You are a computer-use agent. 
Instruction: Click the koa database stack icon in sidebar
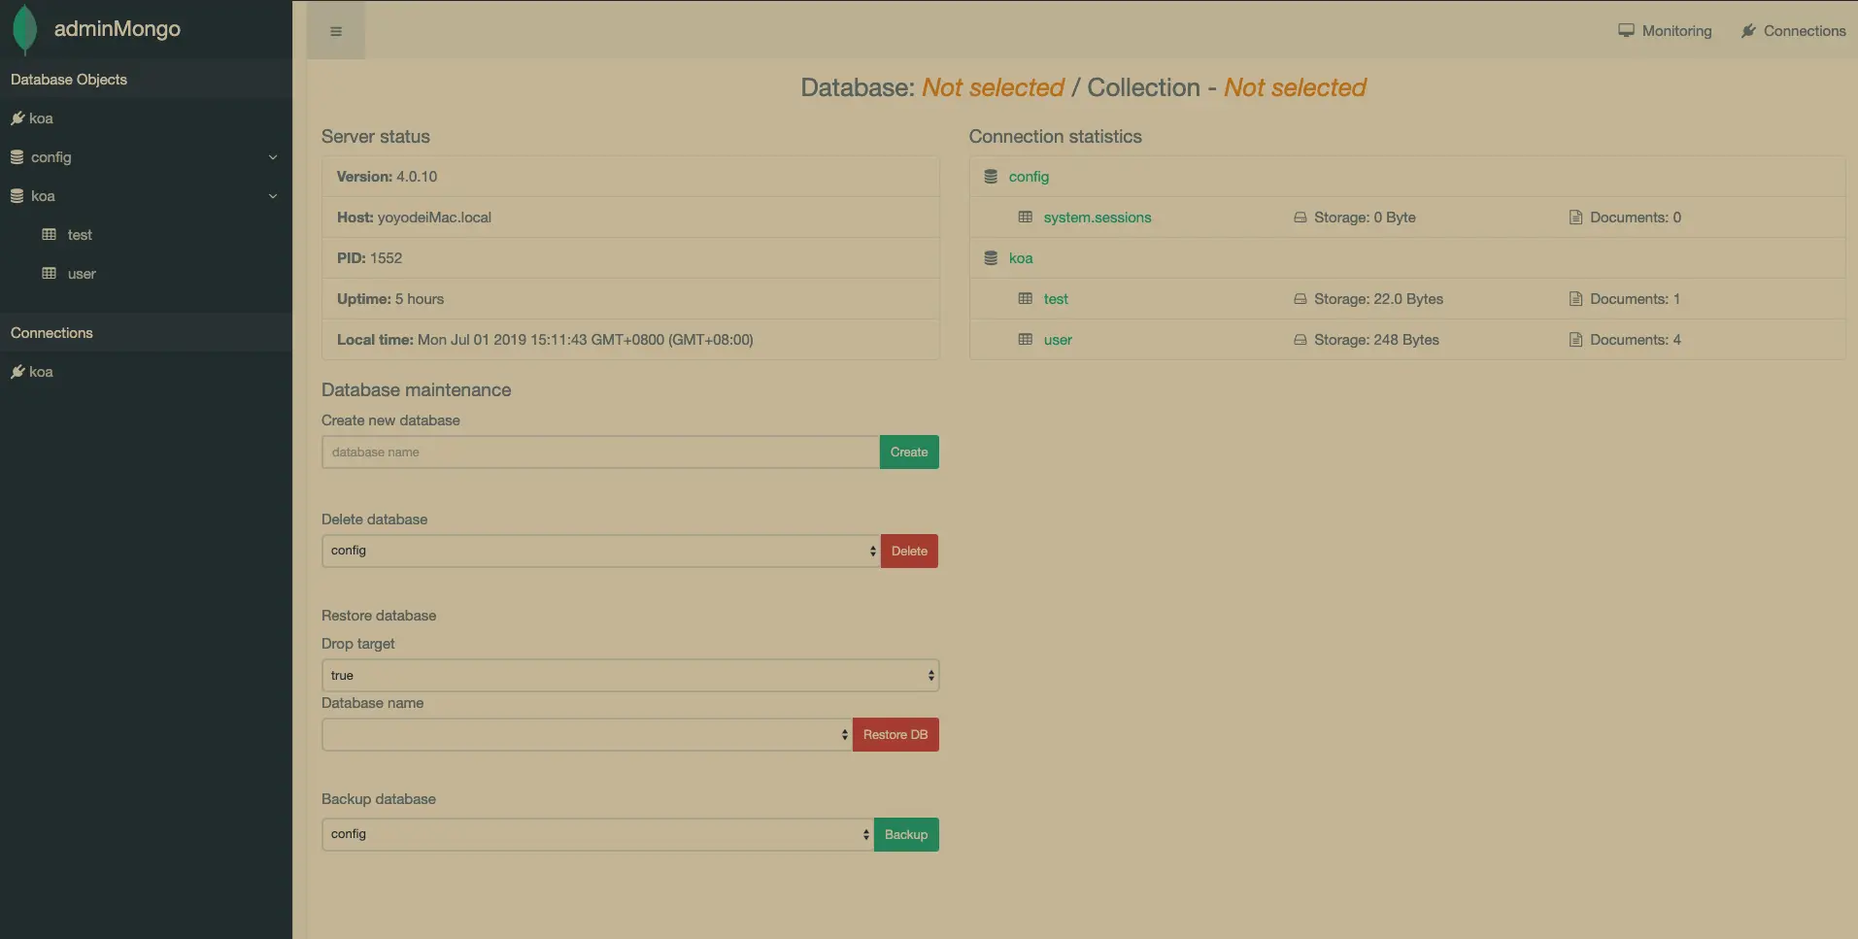pos(17,196)
